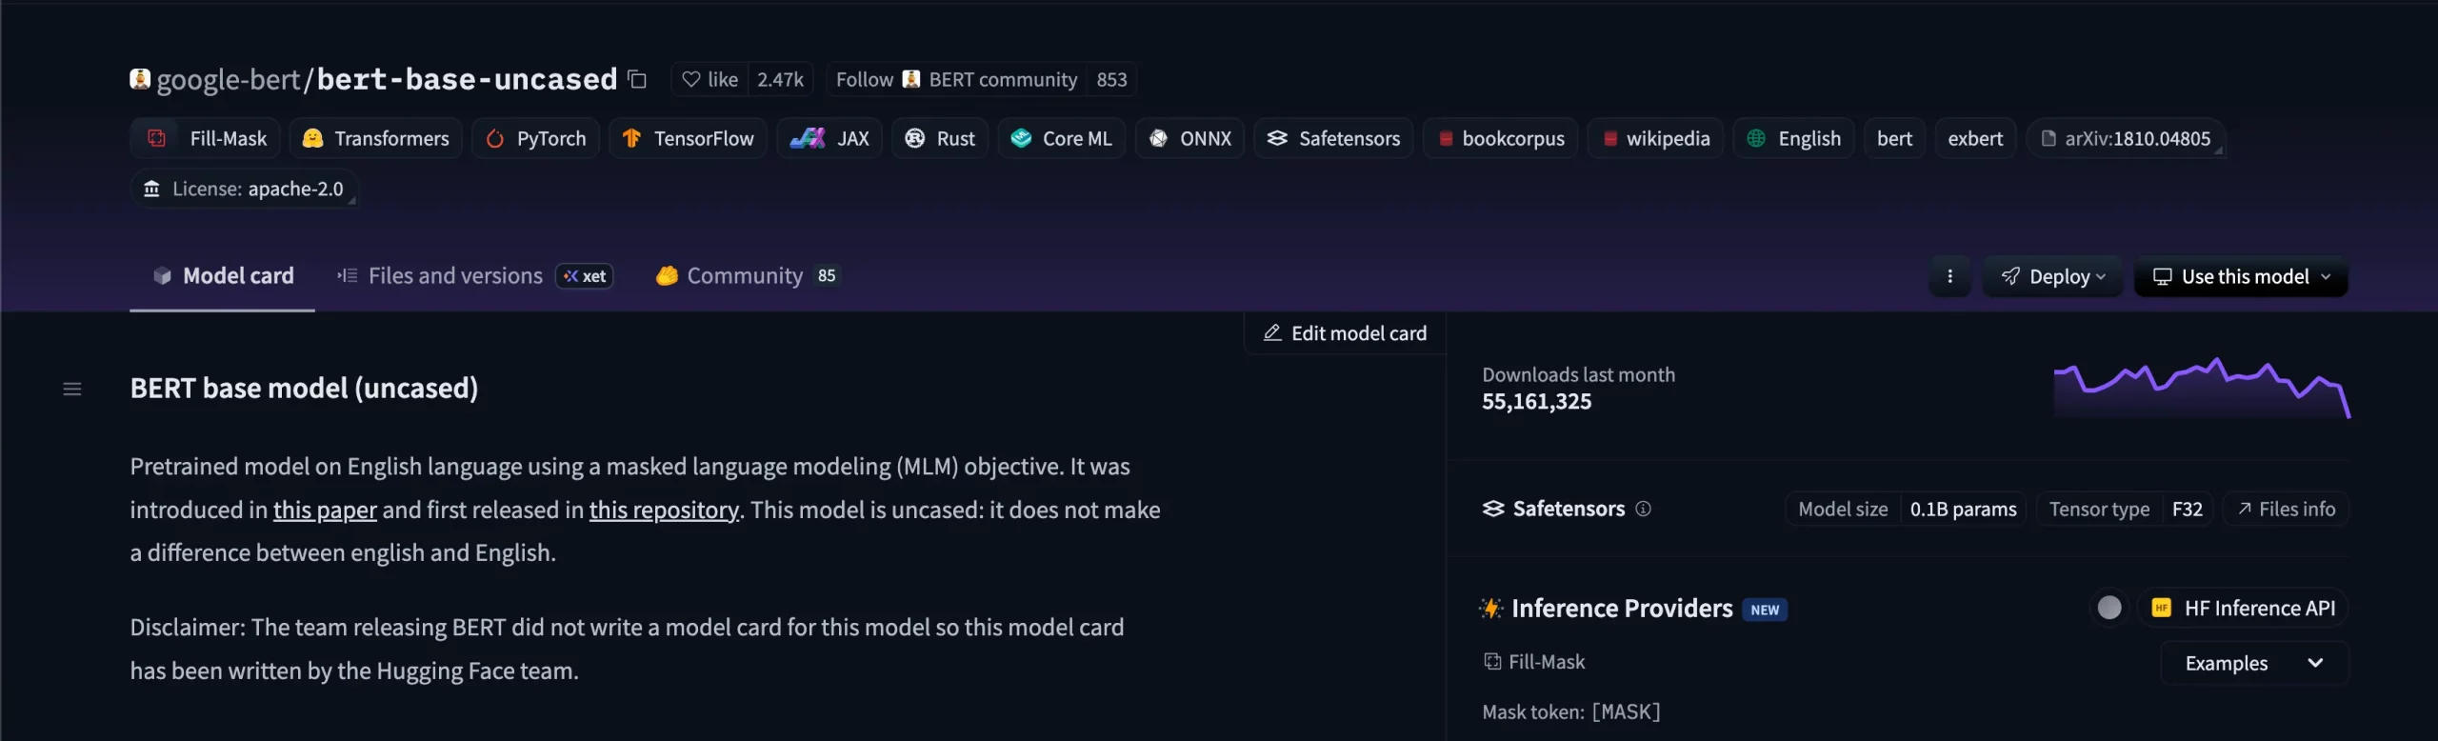Open the three-dot more options menu
The image size is (2438, 741).
tap(1949, 276)
